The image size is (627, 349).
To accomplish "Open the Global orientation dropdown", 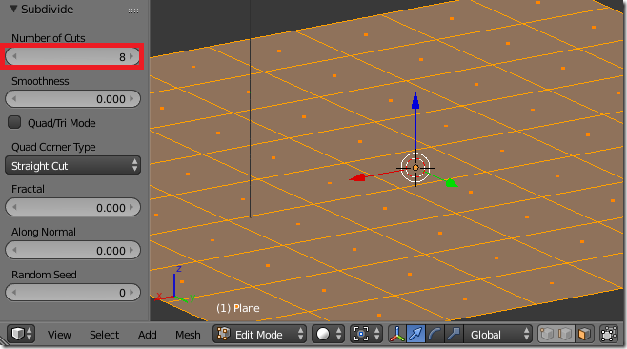I will (x=497, y=334).
